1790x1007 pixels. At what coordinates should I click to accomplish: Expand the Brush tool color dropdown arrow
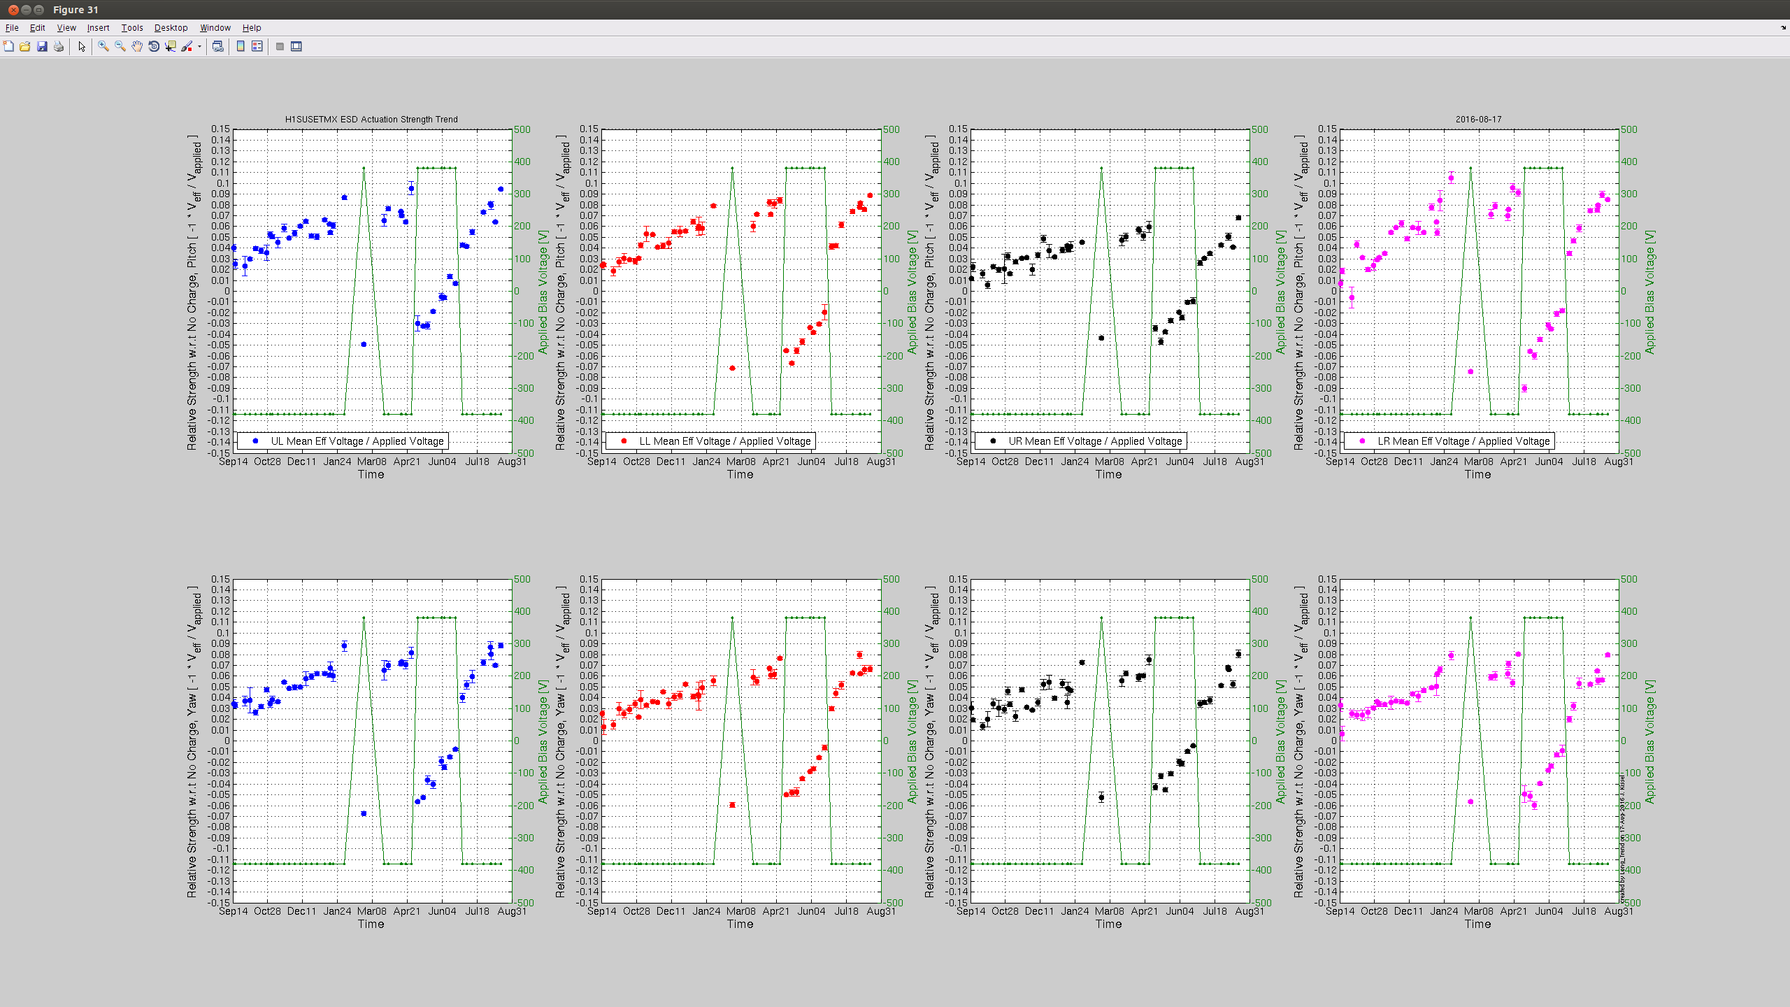point(199,47)
